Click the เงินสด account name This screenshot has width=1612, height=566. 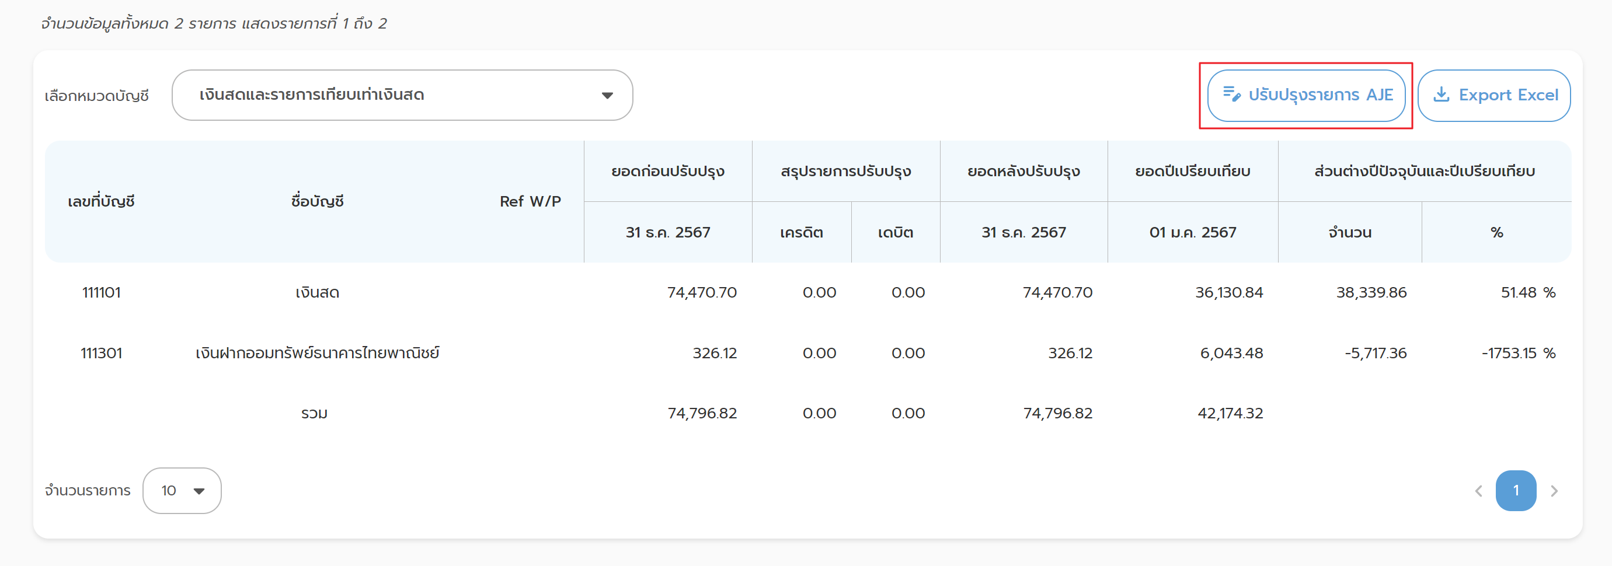(317, 293)
